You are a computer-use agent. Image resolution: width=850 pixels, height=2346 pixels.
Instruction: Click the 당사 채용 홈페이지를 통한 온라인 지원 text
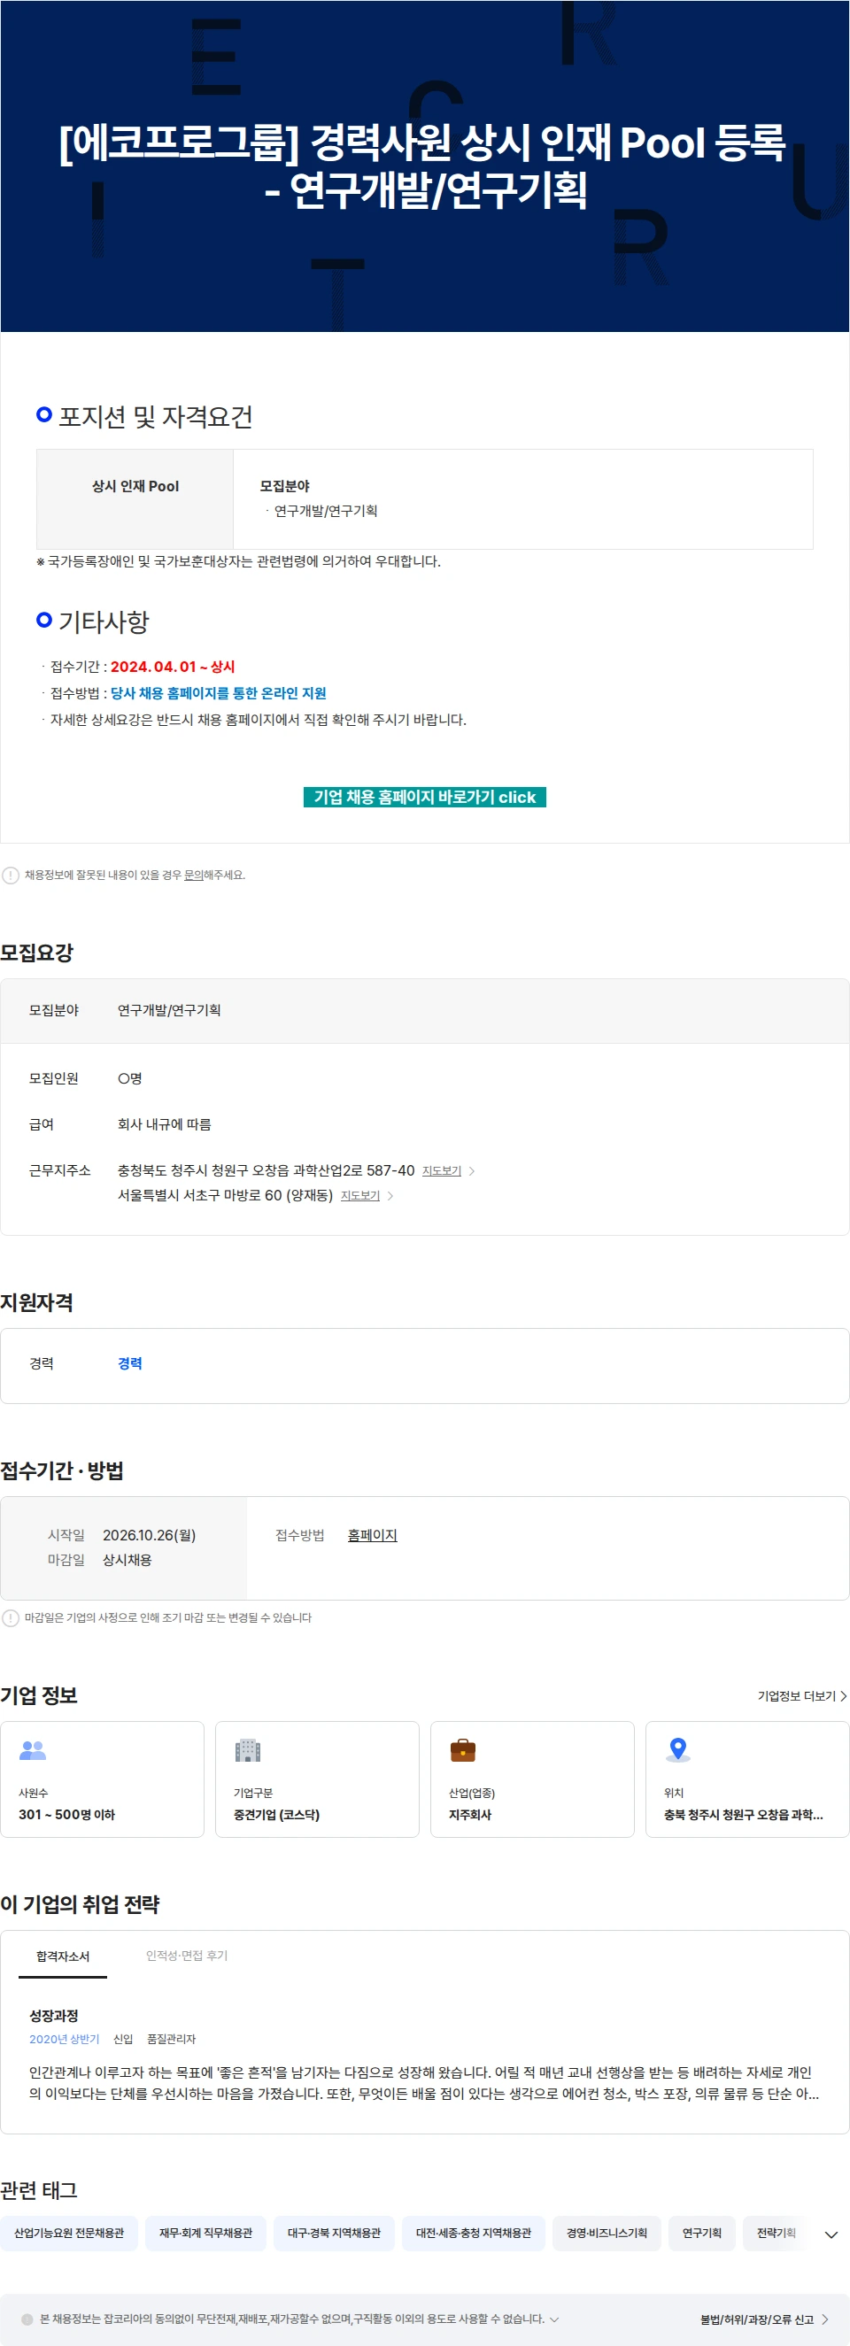coord(219,693)
